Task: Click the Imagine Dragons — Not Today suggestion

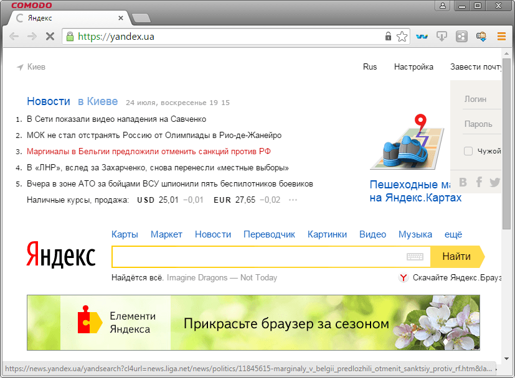Action: pyautogui.click(x=222, y=278)
